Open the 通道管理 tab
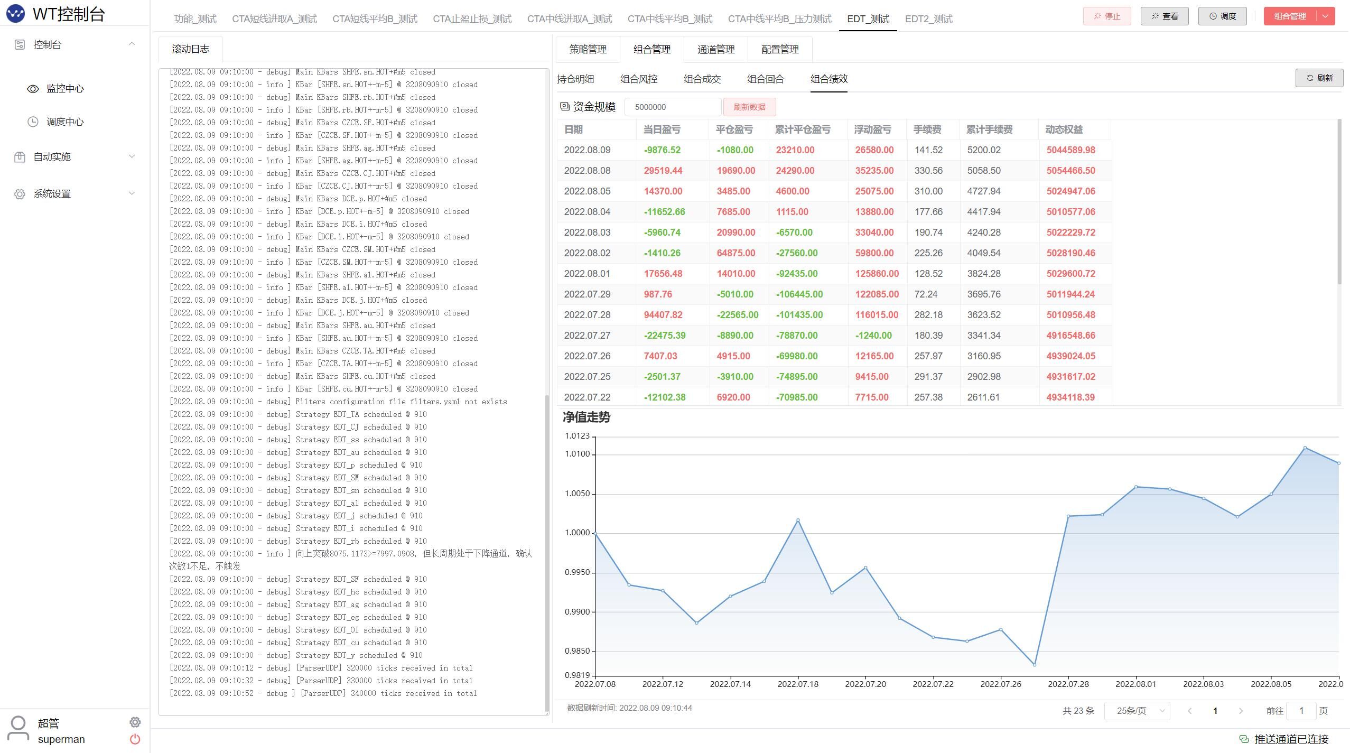The height and width of the screenshot is (753, 1350). click(x=716, y=50)
